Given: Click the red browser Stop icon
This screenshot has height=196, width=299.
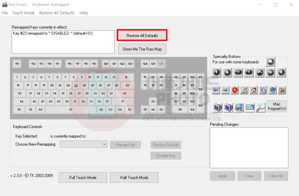Looking at the screenshot, I should click(235, 90).
